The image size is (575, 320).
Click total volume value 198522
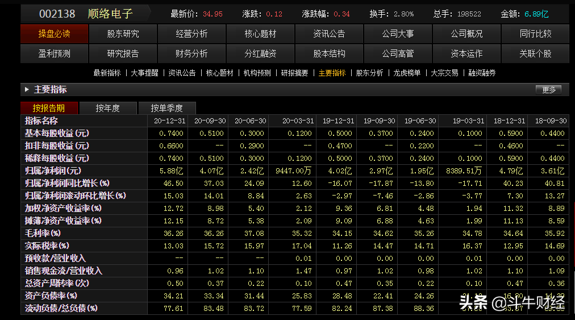tap(469, 14)
